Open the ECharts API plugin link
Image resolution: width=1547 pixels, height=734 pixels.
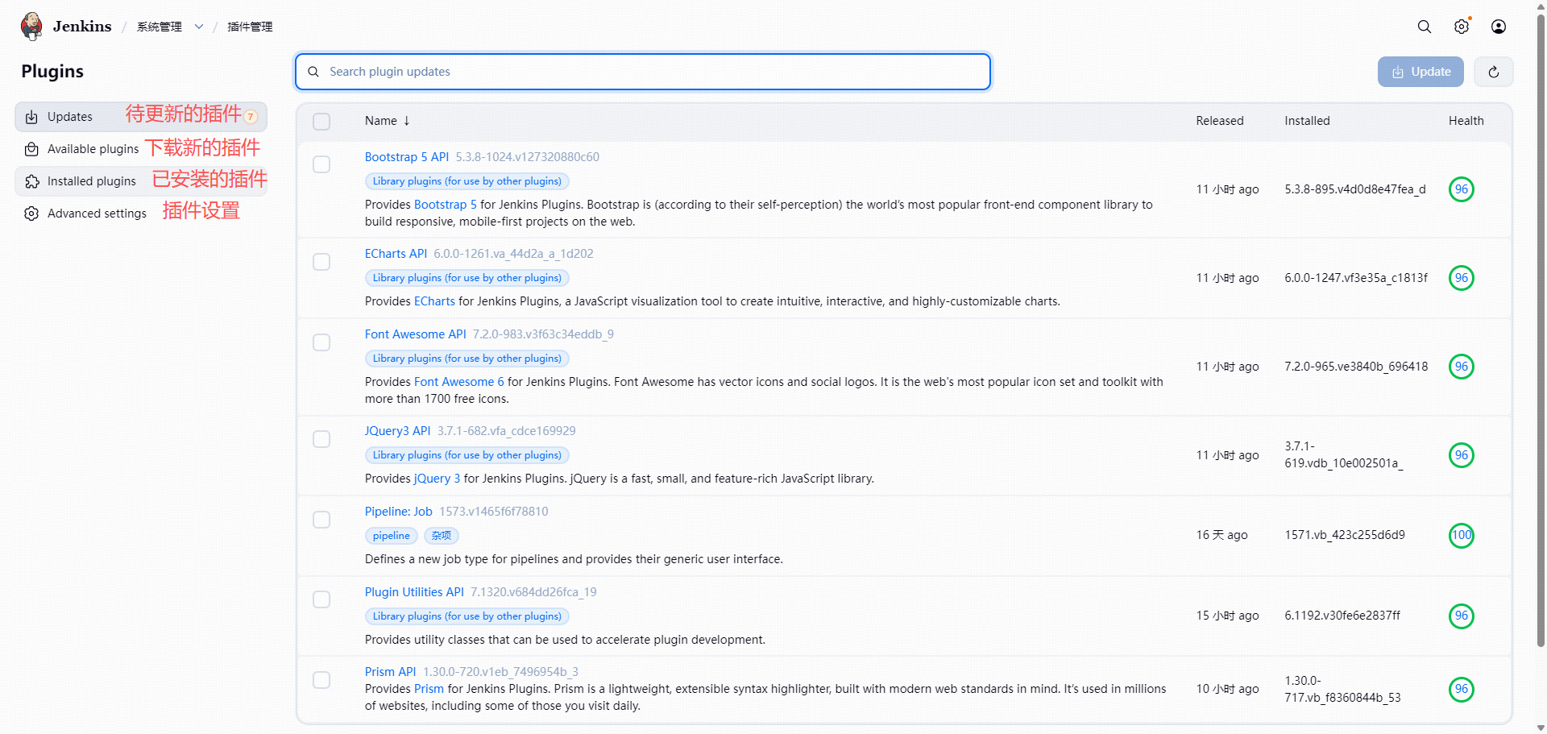tap(396, 254)
